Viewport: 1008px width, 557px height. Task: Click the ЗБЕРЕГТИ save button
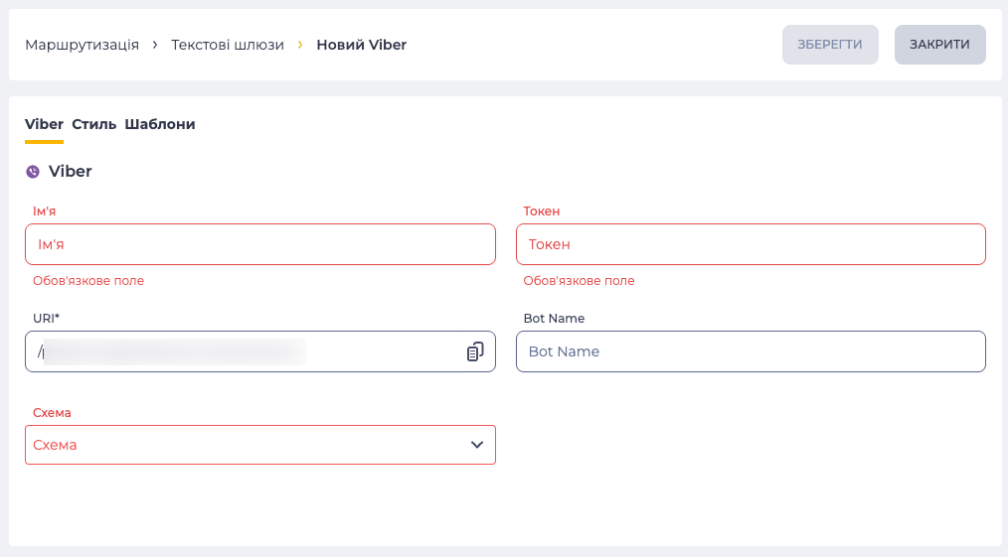pos(830,45)
